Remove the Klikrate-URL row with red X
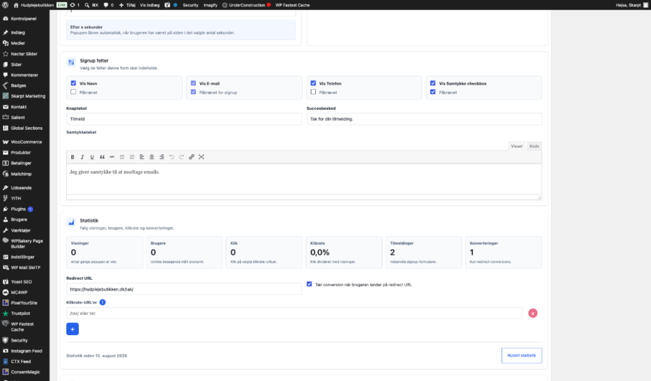Viewport: 651px width, 381px height. (x=533, y=314)
